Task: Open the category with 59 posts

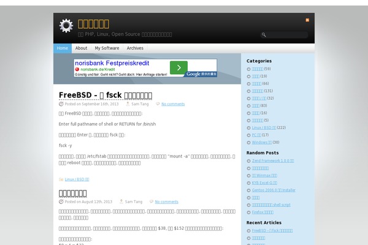Action: (x=257, y=69)
